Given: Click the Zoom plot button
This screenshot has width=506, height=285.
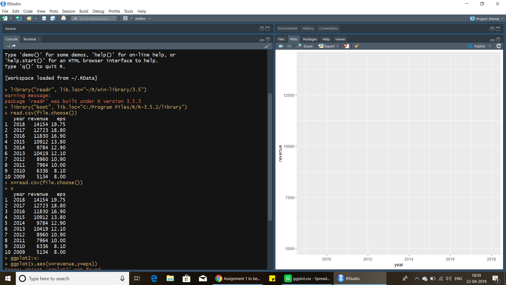Looking at the screenshot, I should tap(305, 46).
